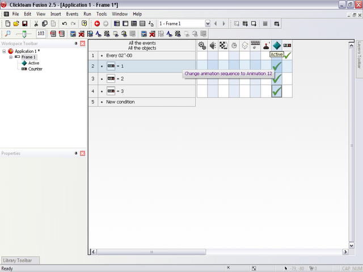Open an application with the folder icon
Viewport: 363px width, 272px height.
click(16, 24)
